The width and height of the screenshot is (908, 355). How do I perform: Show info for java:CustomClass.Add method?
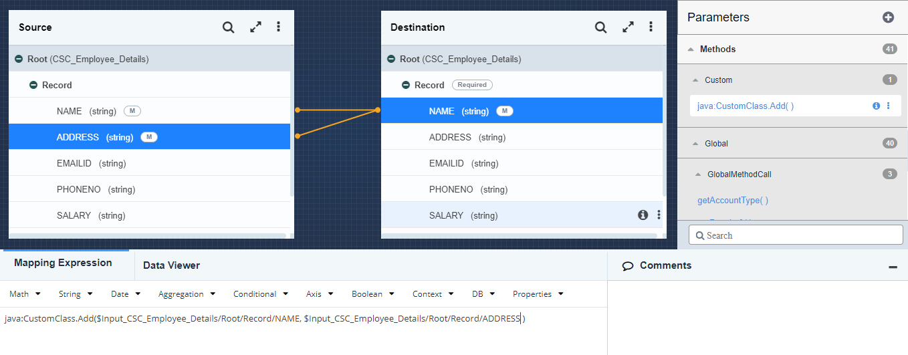pyautogui.click(x=876, y=106)
